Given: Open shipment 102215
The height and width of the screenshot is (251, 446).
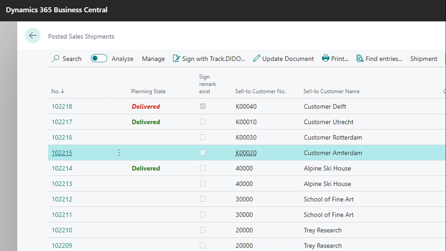Looking at the screenshot, I should (62, 153).
